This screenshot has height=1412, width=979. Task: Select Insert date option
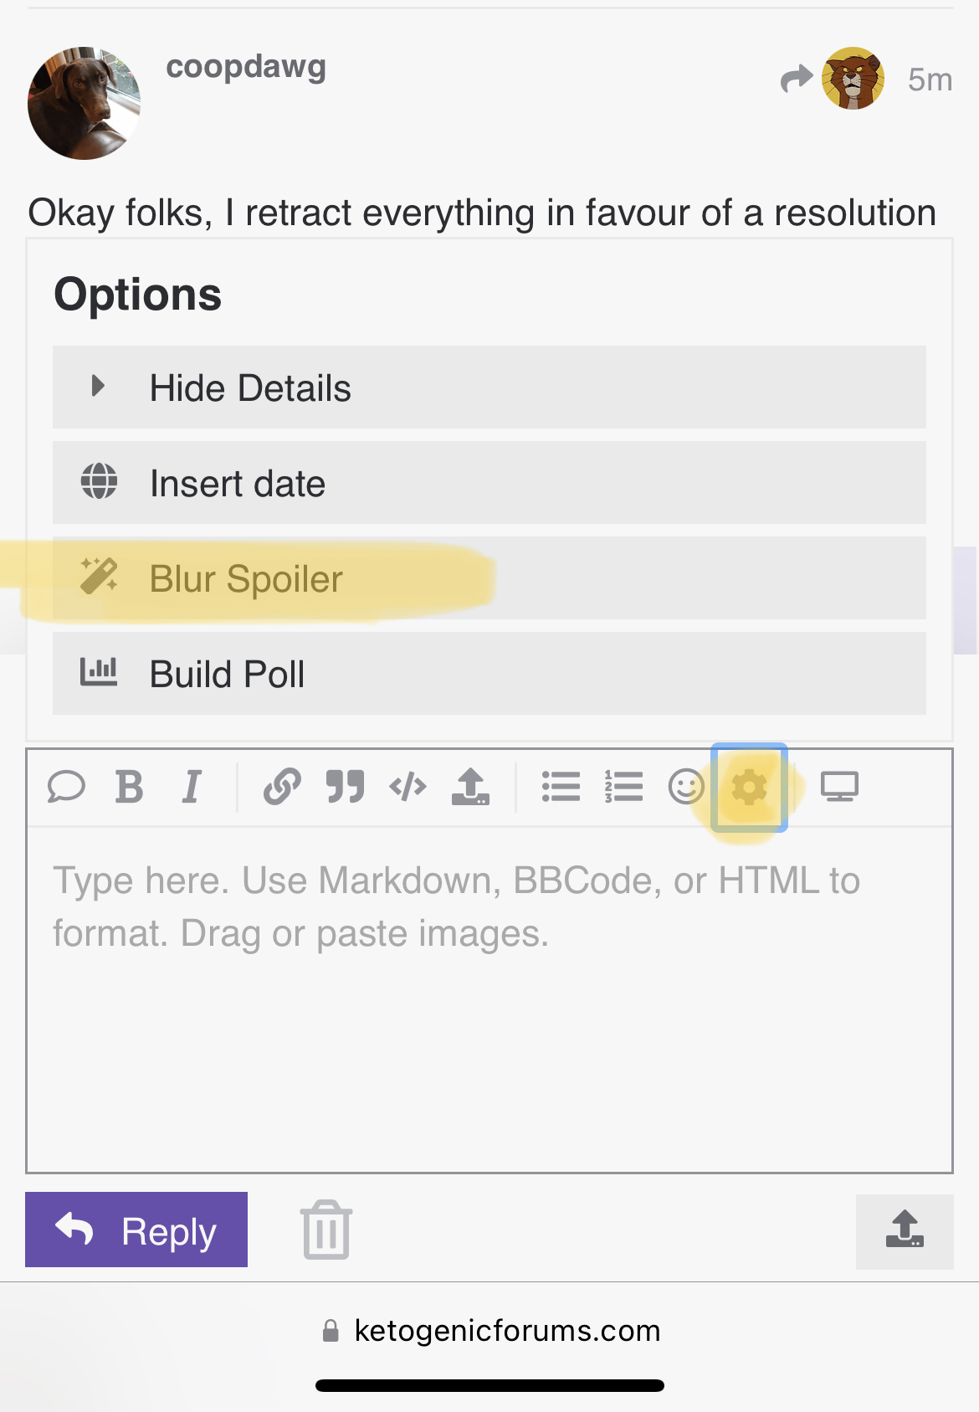click(489, 483)
